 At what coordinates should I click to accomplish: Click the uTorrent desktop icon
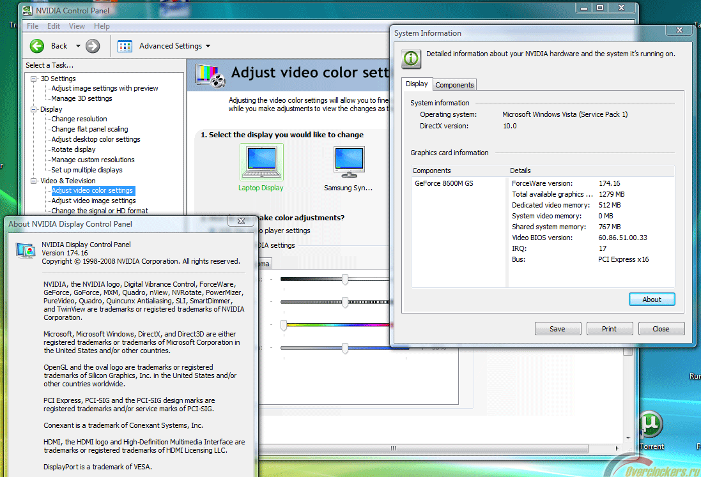point(651,423)
